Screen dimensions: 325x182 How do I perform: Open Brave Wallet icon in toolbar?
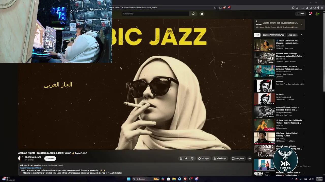[x=311, y=8]
